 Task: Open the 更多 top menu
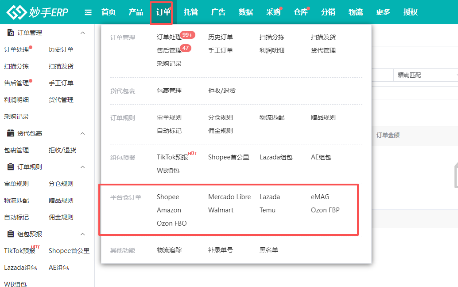383,12
